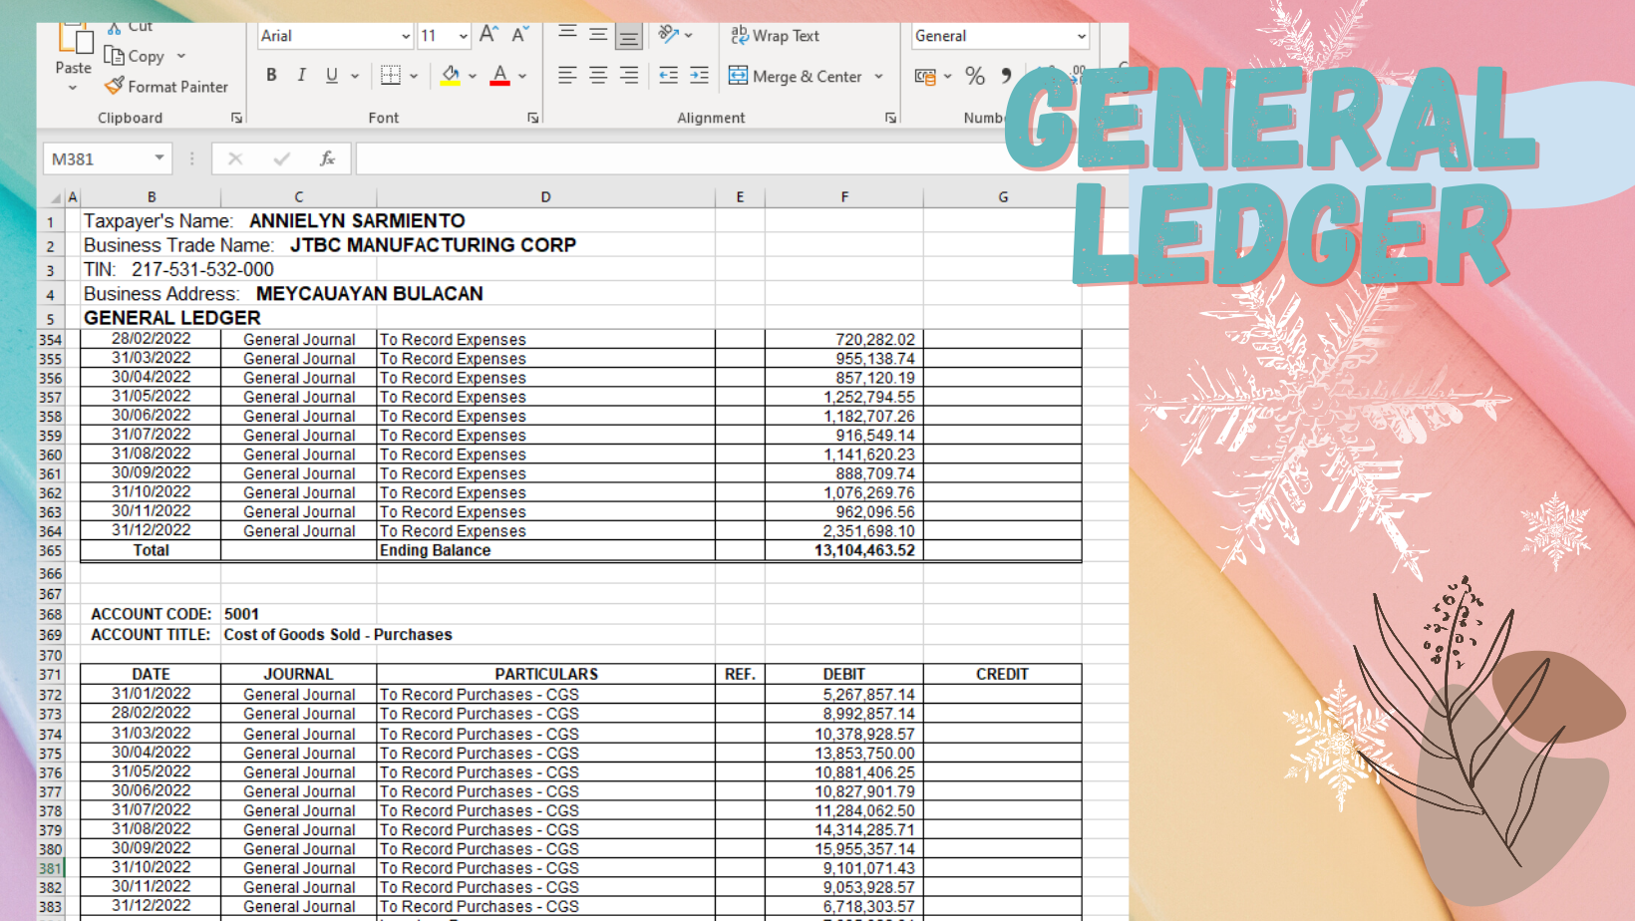Expand the font color palette arrow
1635x921 pixels.
(x=522, y=76)
